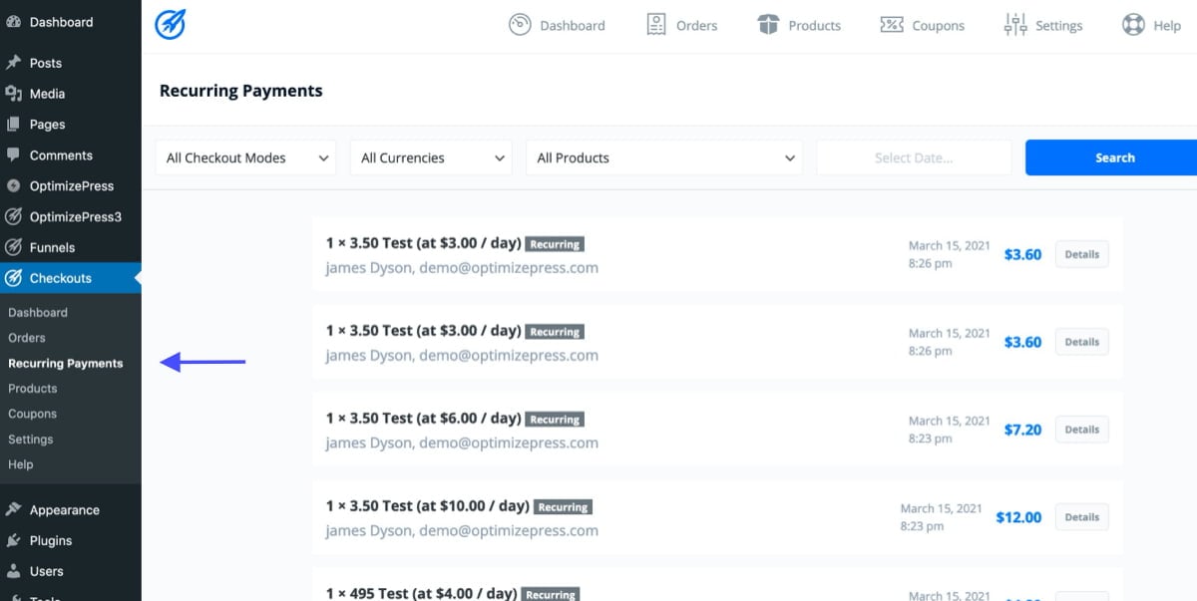Click the Media icon in sidebar
1197x601 pixels.
coord(13,94)
